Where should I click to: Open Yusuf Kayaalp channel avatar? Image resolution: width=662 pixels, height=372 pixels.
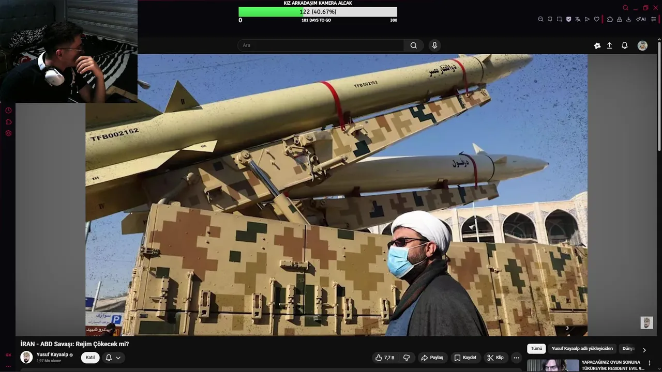[x=26, y=358]
